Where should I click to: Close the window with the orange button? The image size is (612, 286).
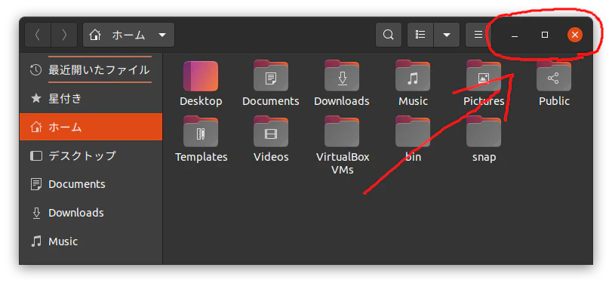[575, 35]
